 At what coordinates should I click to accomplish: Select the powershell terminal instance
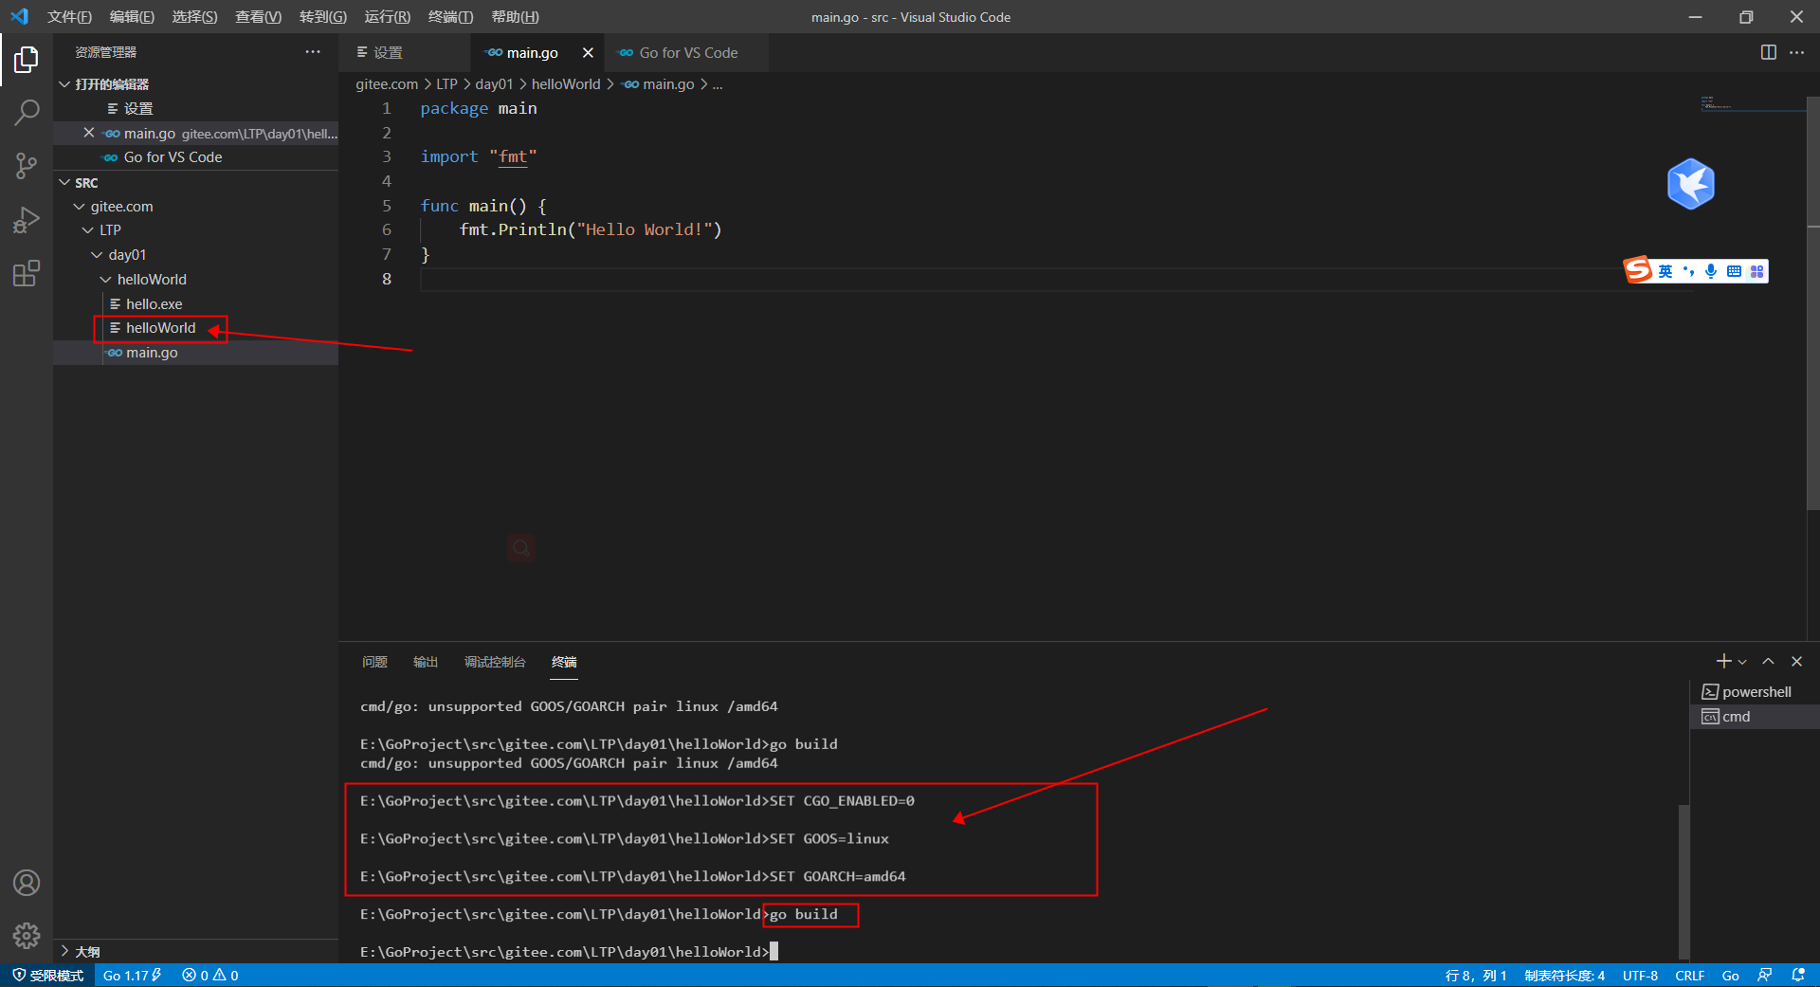(x=1755, y=692)
